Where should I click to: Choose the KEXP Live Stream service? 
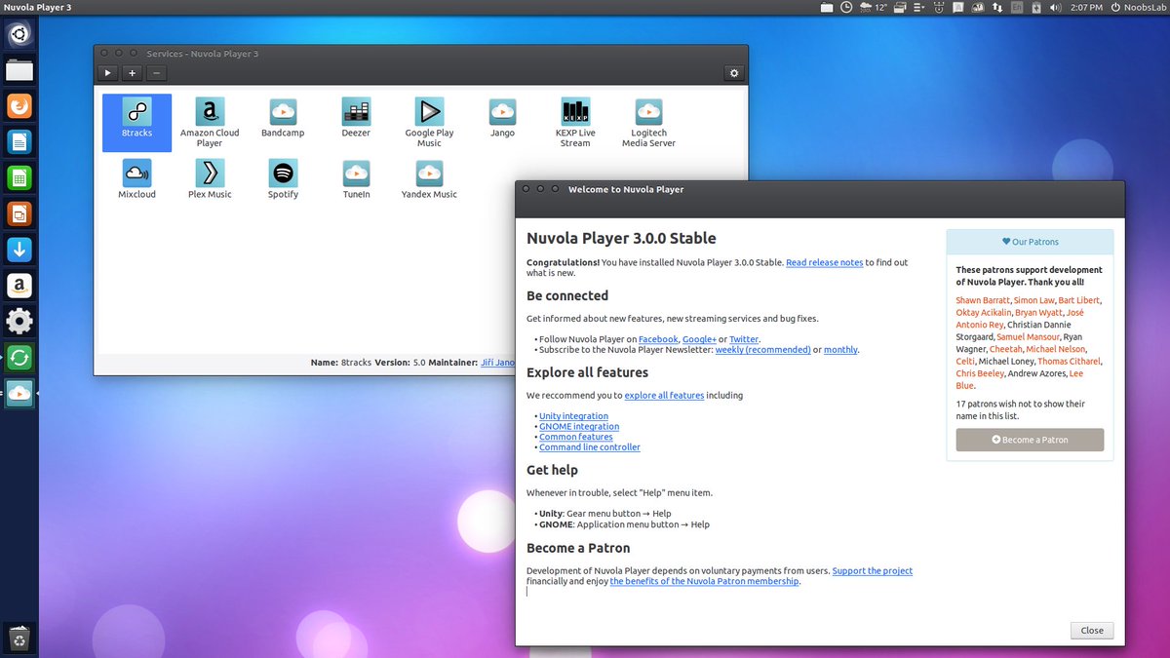[575, 123]
